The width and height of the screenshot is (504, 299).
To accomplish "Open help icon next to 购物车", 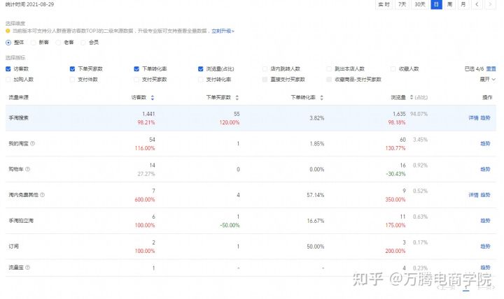I will click(27, 169).
